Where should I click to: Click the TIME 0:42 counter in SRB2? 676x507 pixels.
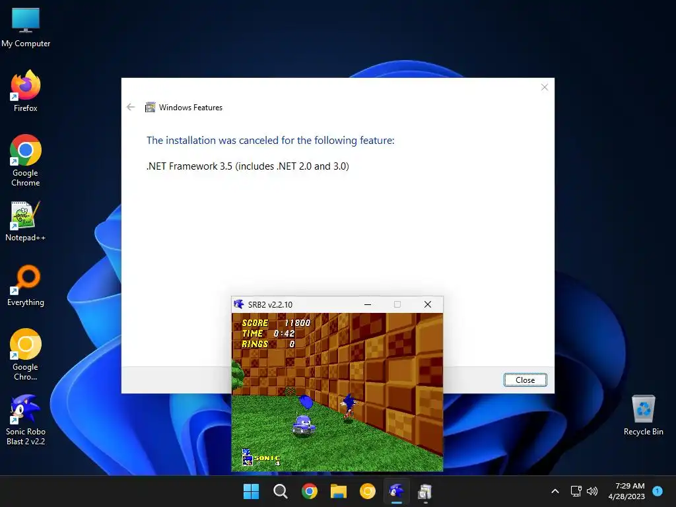pos(268,333)
